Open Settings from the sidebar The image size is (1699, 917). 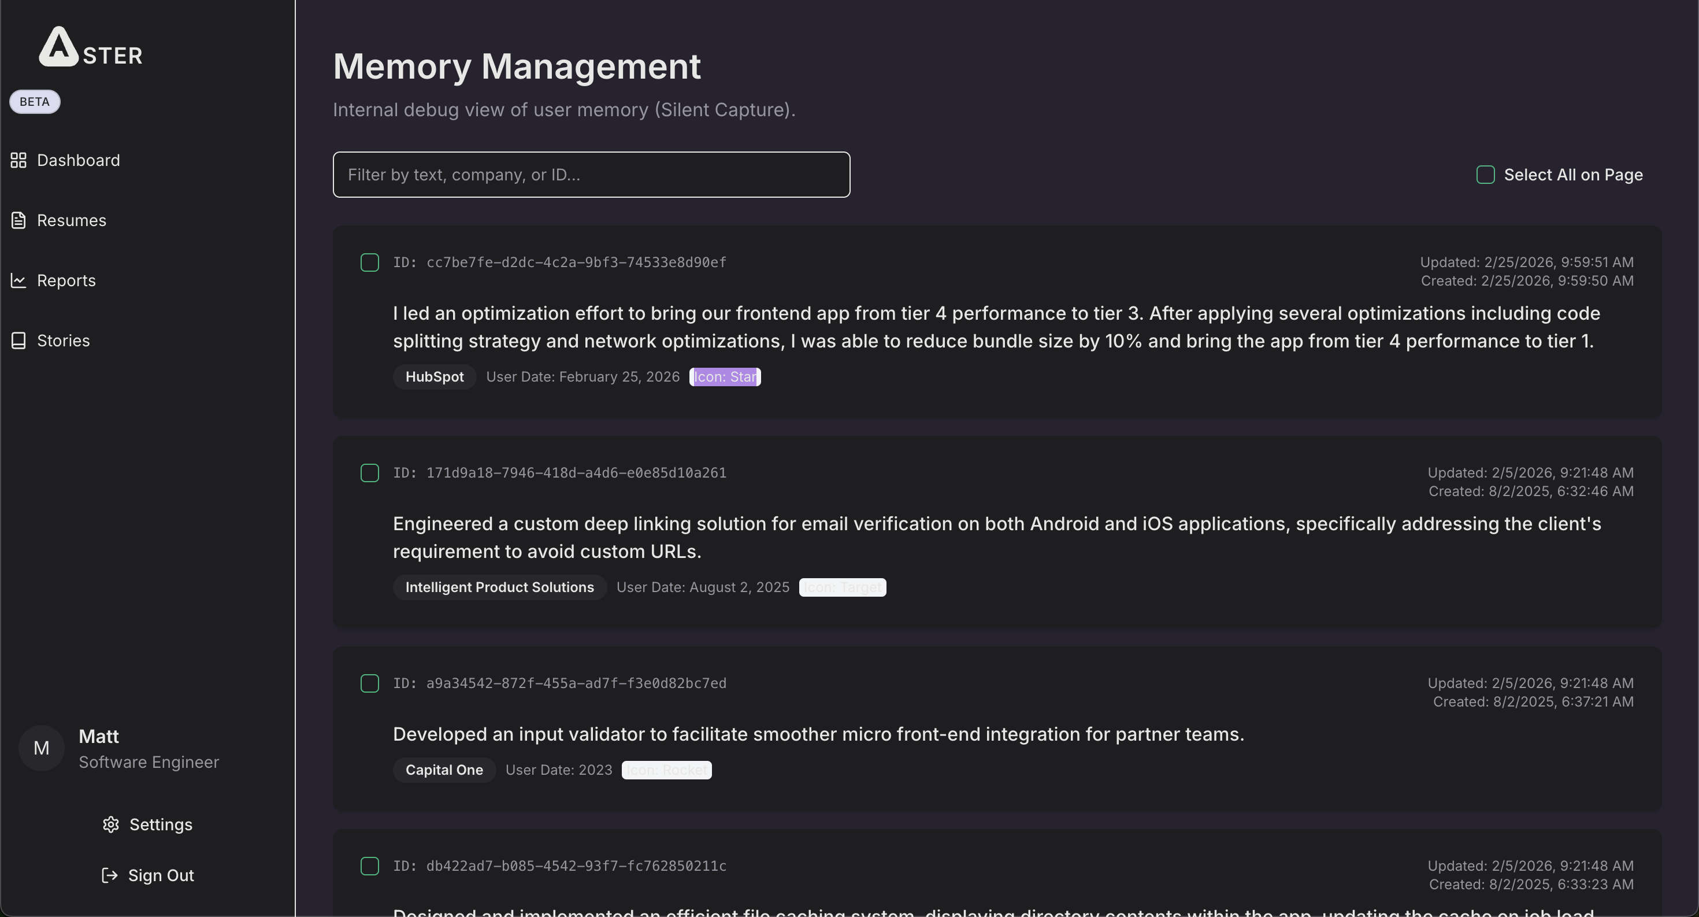tap(161, 824)
